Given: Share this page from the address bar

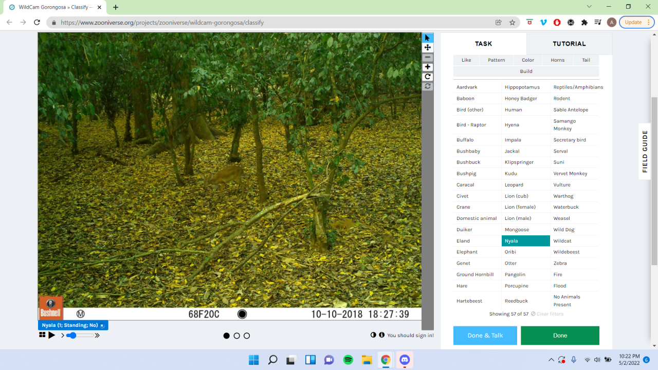Looking at the screenshot, I should click(499, 23).
